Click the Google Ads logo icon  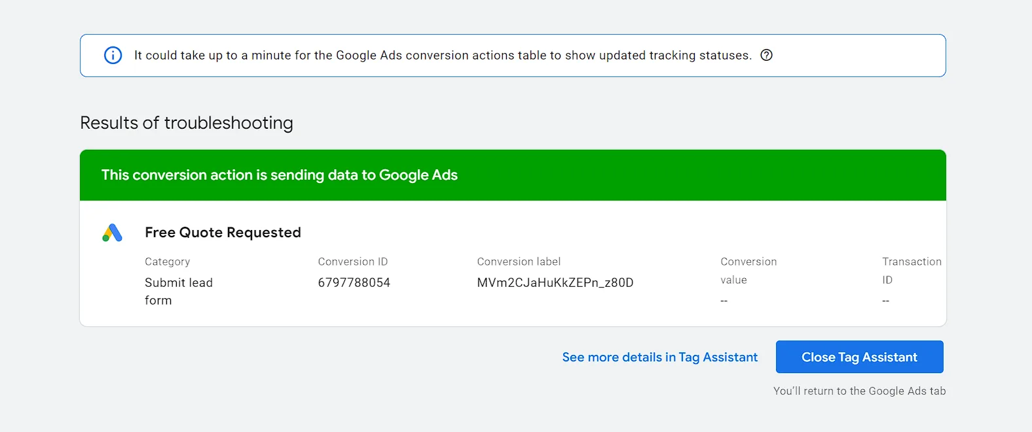pos(113,233)
